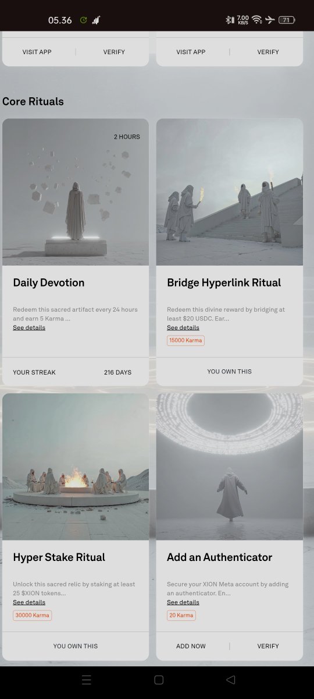Open See details under Daily Devotion
Image resolution: width=314 pixels, height=699 pixels.
click(29, 327)
